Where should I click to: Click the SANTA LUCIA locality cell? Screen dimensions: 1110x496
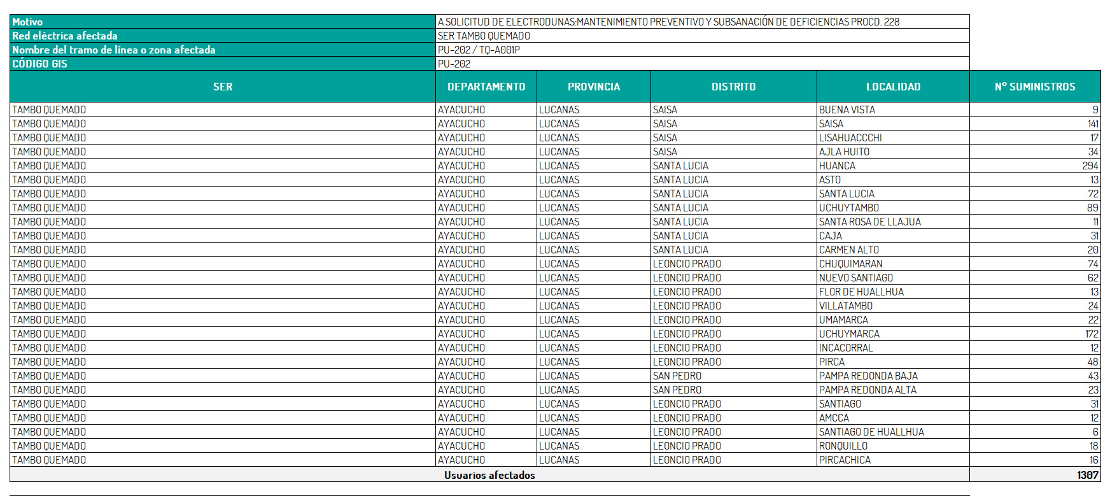coord(893,194)
